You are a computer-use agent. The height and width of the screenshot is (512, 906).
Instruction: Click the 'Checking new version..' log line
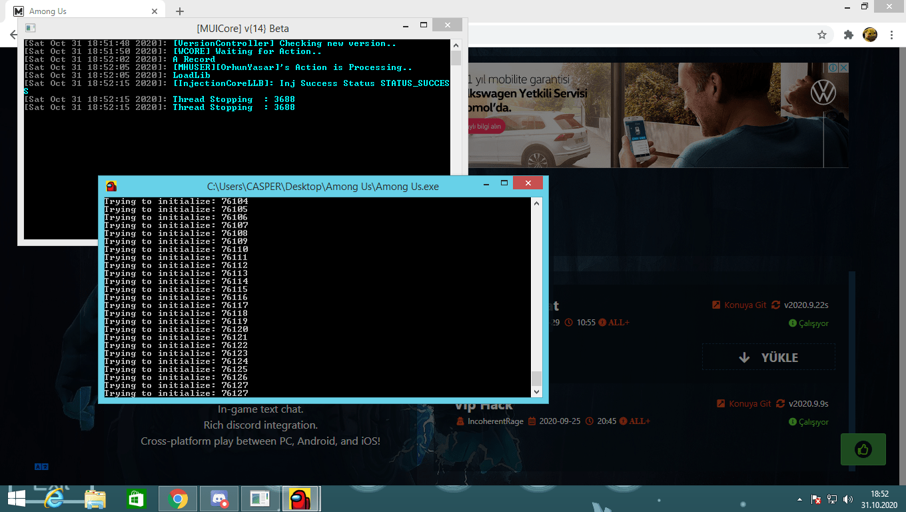210,43
